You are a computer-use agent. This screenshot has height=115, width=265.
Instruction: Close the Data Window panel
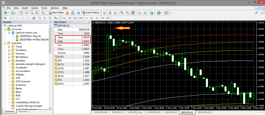pos(89,22)
